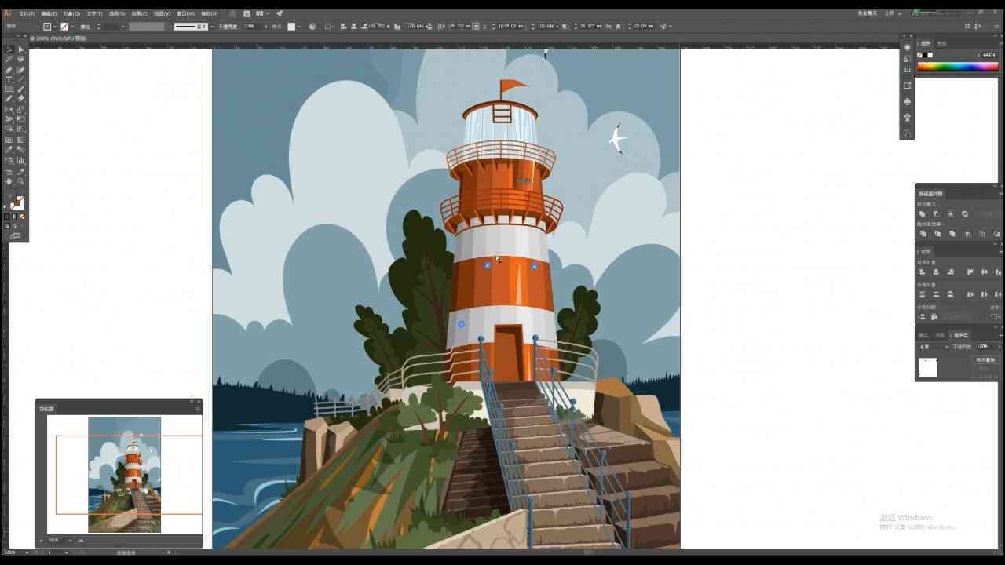
Task: Select the Gradient tool
Action: (21, 139)
